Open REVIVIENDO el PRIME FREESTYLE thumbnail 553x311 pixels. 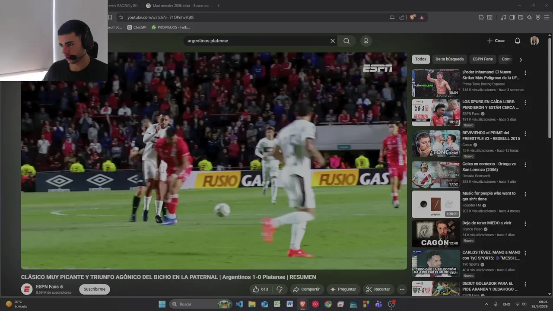coord(436,144)
